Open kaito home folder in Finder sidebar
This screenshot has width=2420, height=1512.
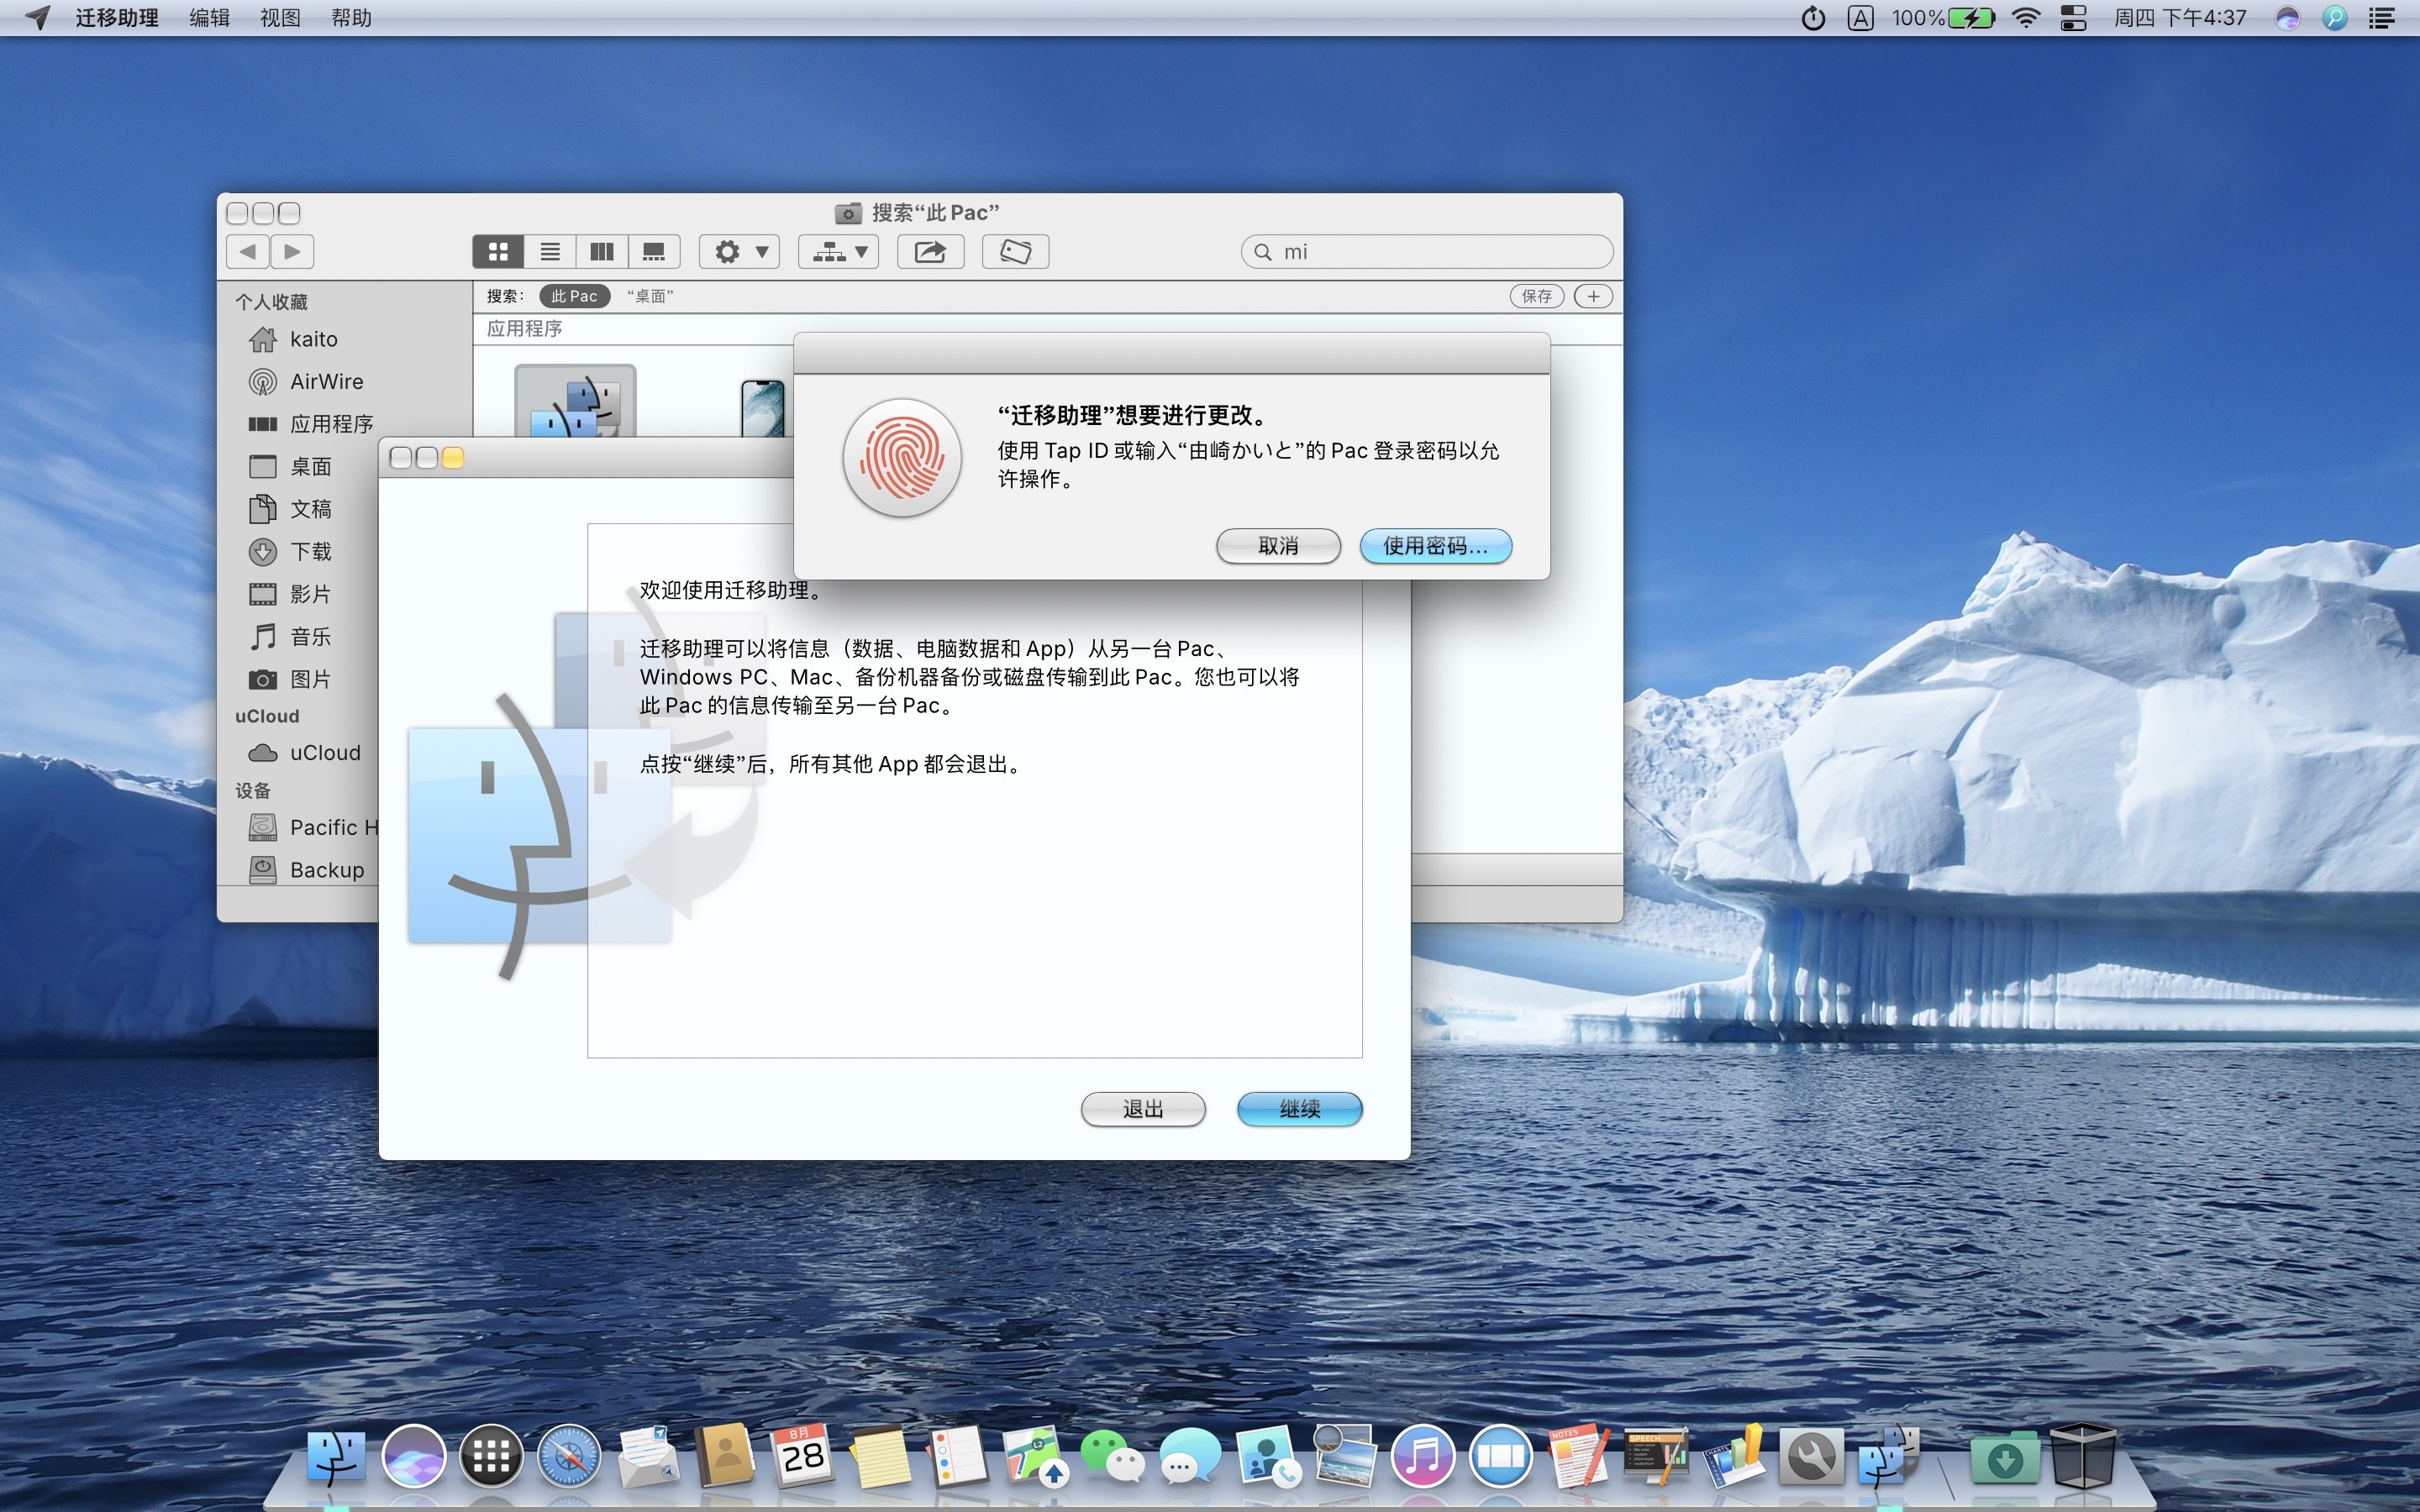pyautogui.click(x=292, y=339)
